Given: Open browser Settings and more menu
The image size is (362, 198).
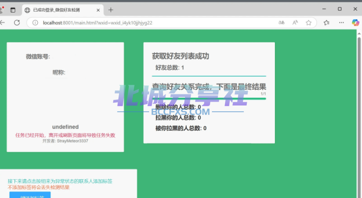Looking at the screenshot, I should (x=341, y=23).
